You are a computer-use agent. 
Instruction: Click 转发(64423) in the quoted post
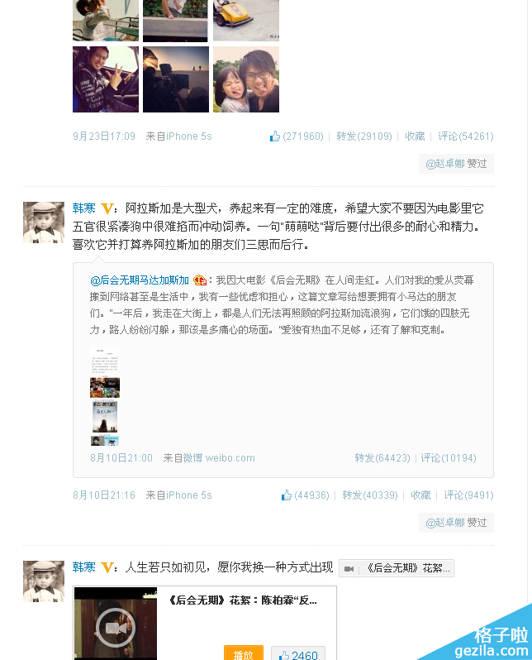click(382, 458)
